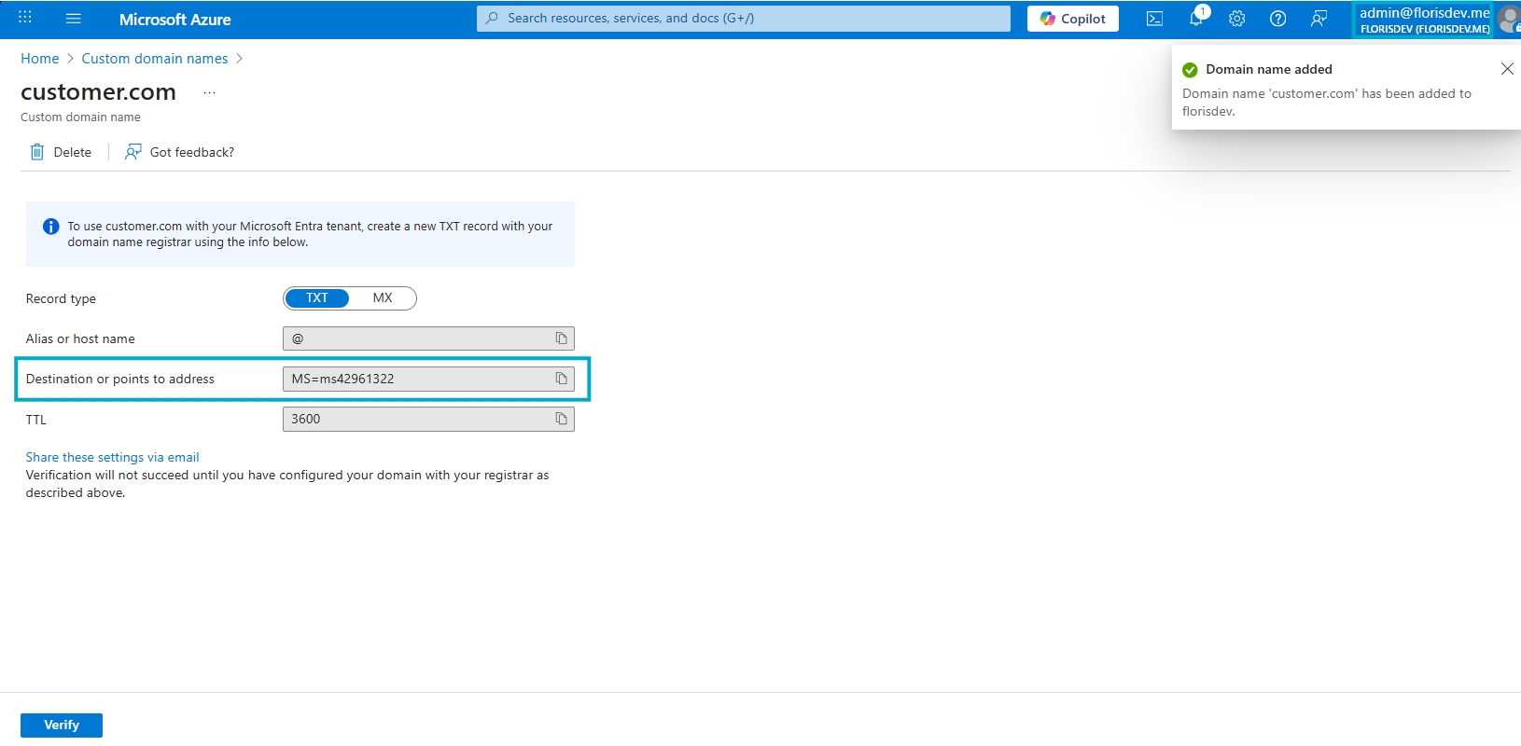Screen dimensions: 1521x746
Task: Click Share these settings via email
Action: [112, 457]
